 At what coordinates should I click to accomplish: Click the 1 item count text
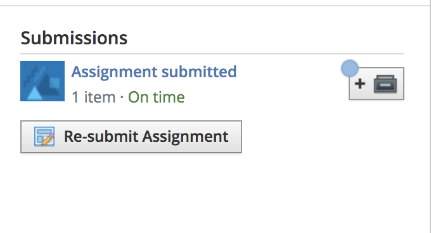[93, 97]
